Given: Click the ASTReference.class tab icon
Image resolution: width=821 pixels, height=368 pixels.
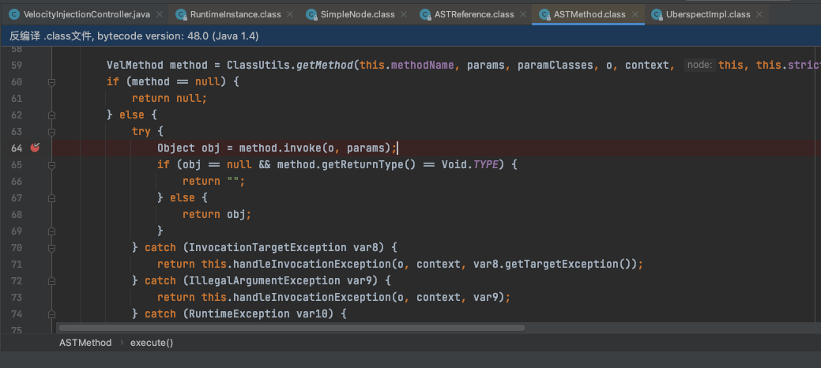Looking at the screenshot, I should (427, 14).
